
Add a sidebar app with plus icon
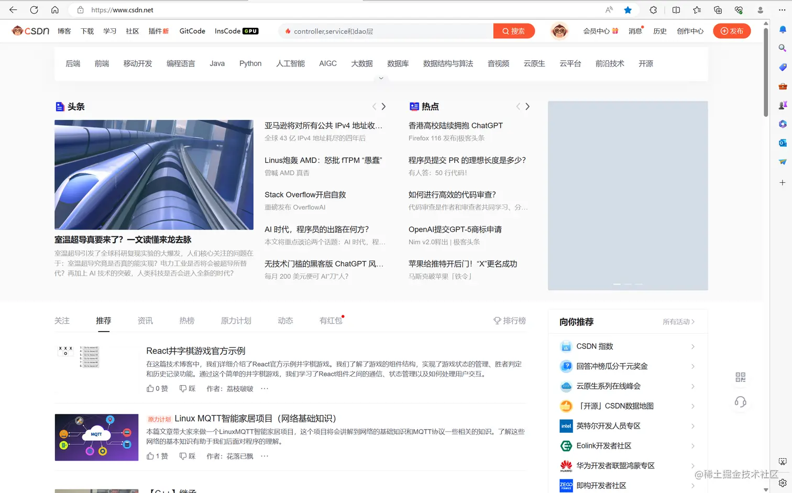pyautogui.click(x=783, y=182)
